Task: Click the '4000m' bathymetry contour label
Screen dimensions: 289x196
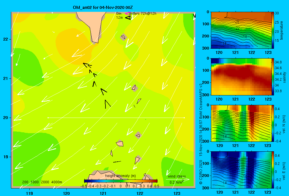Action: point(57,182)
